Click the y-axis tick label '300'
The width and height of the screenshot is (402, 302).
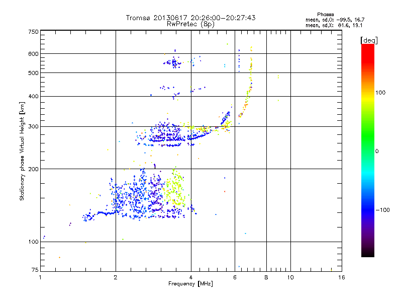pyautogui.click(x=33, y=126)
